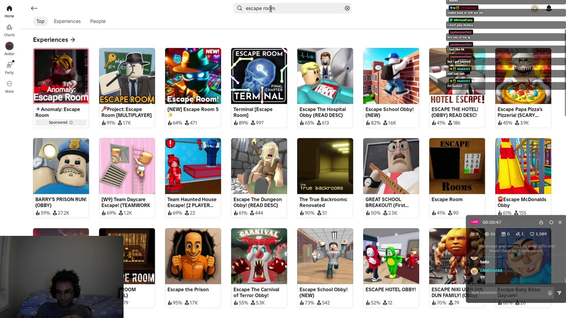Open BARRY'S PRISON RUN! thumbnail
The width and height of the screenshot is (566, 318).
click(x=61, y=166)
